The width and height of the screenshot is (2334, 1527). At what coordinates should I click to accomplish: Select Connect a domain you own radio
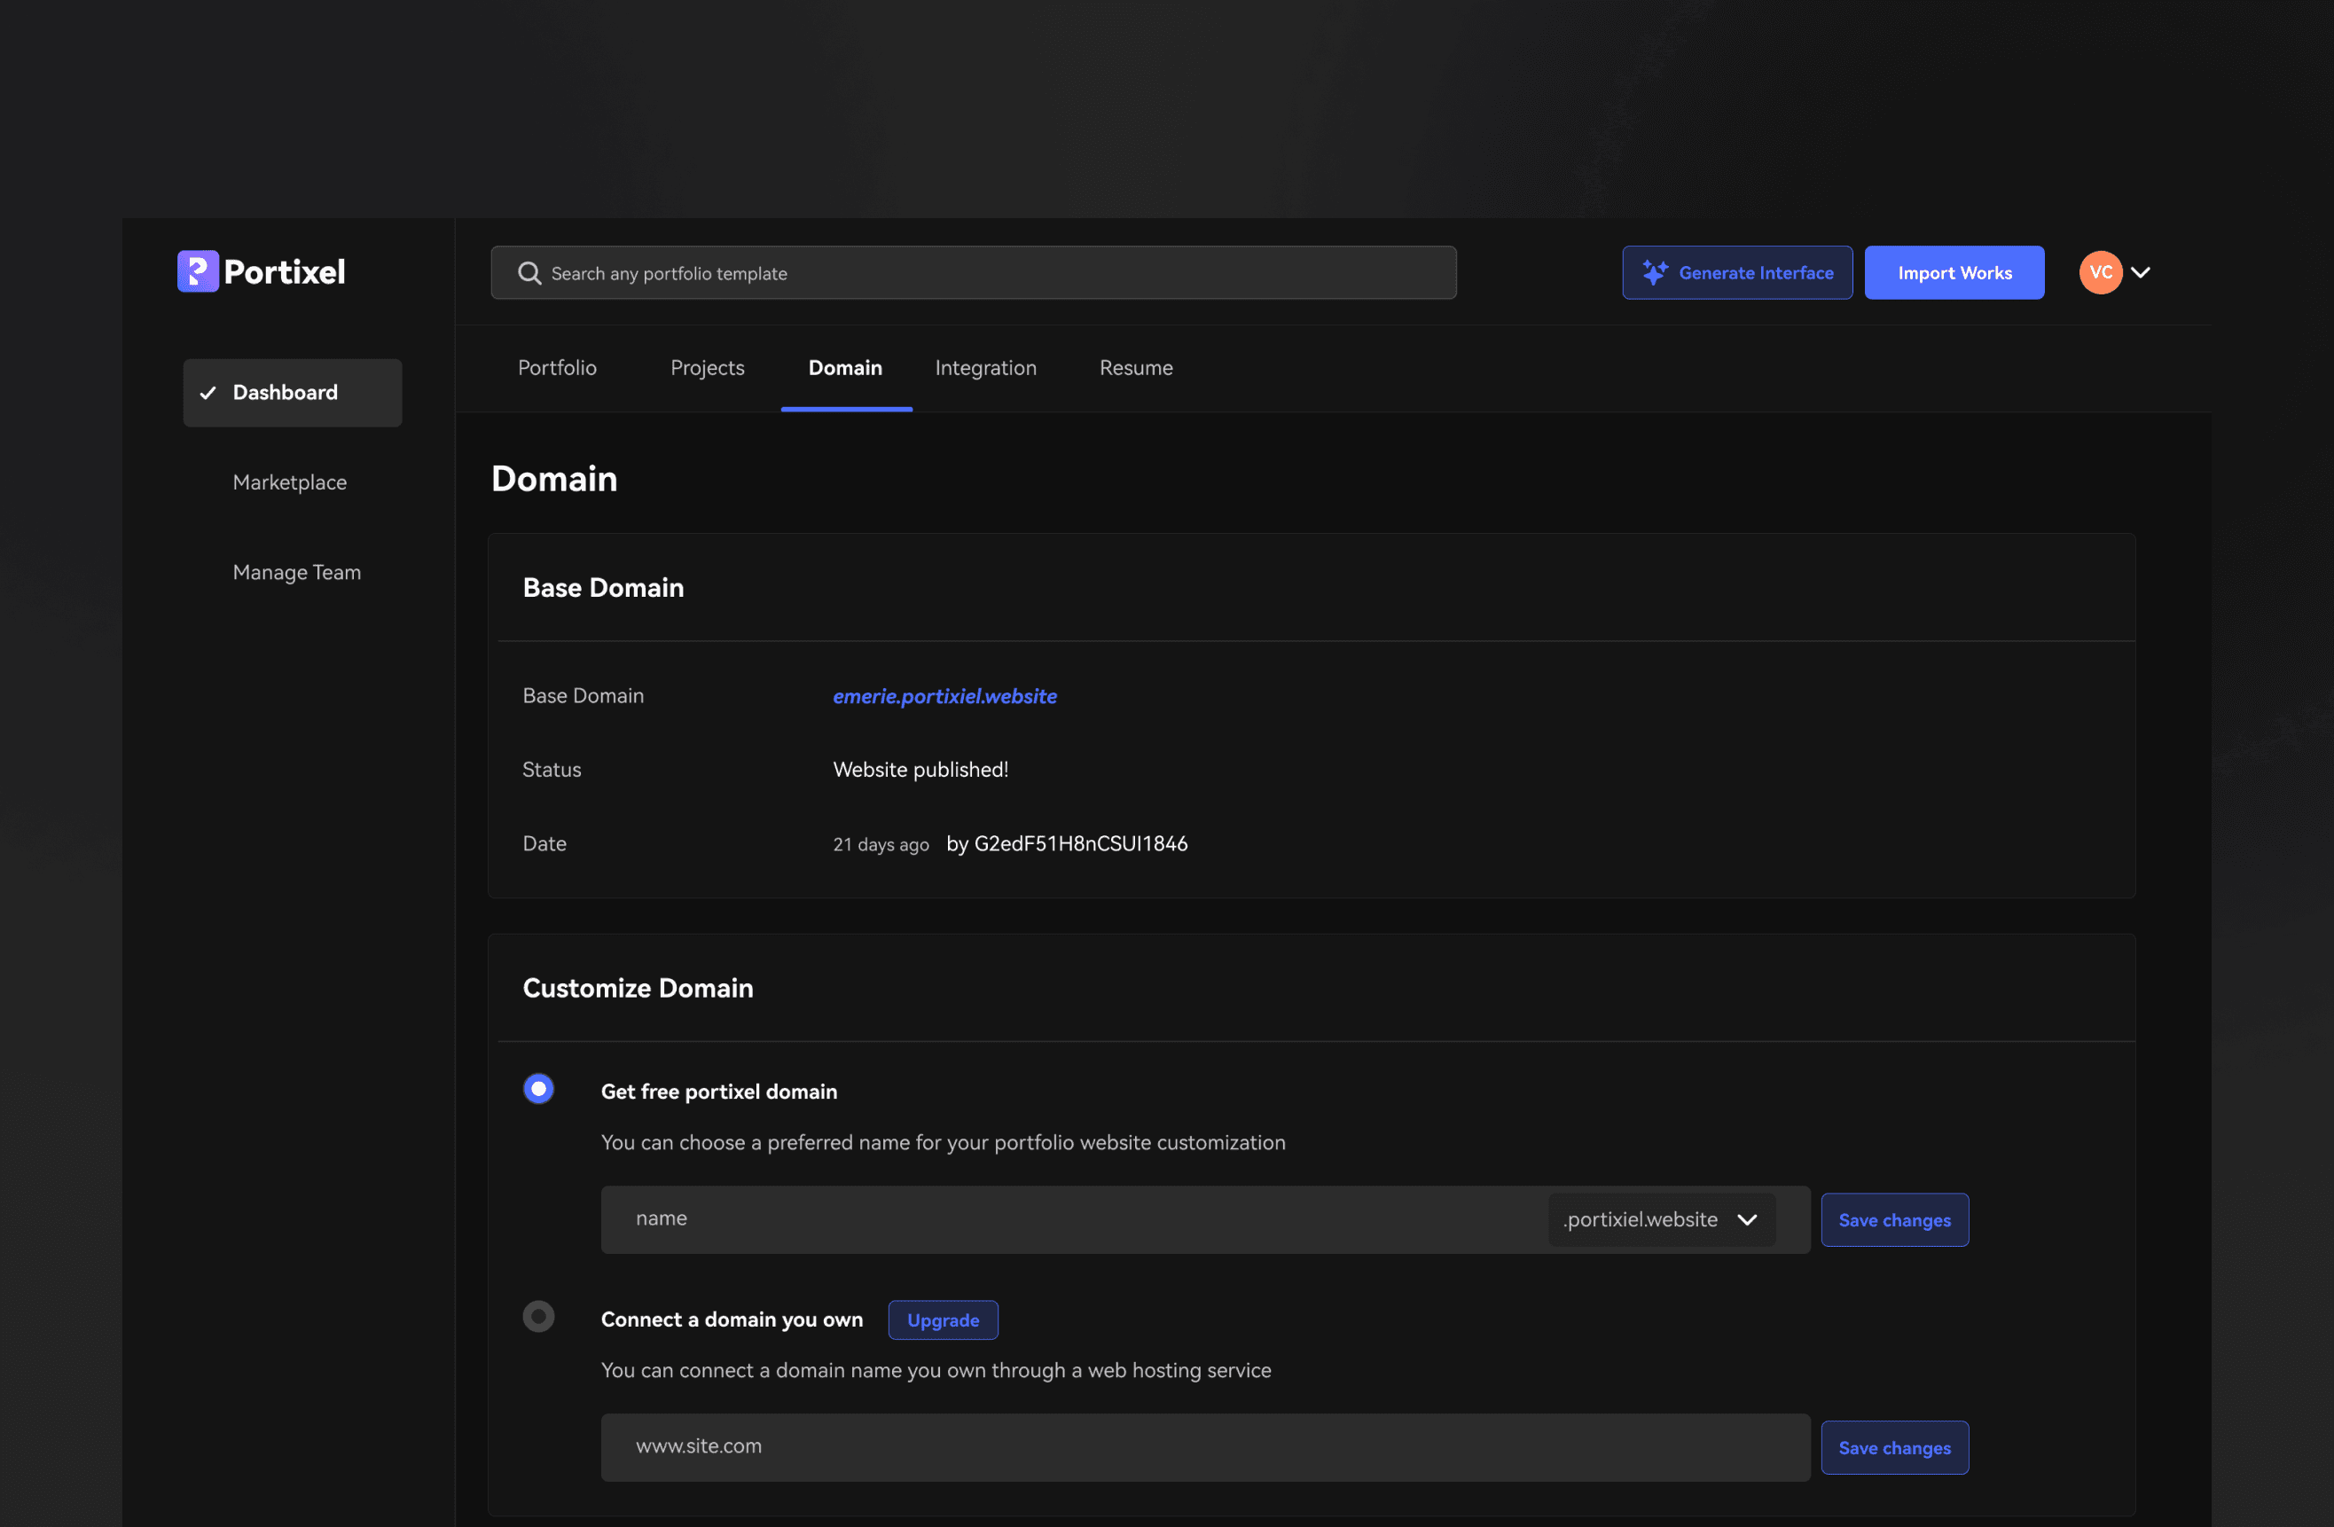(538, 1316)
